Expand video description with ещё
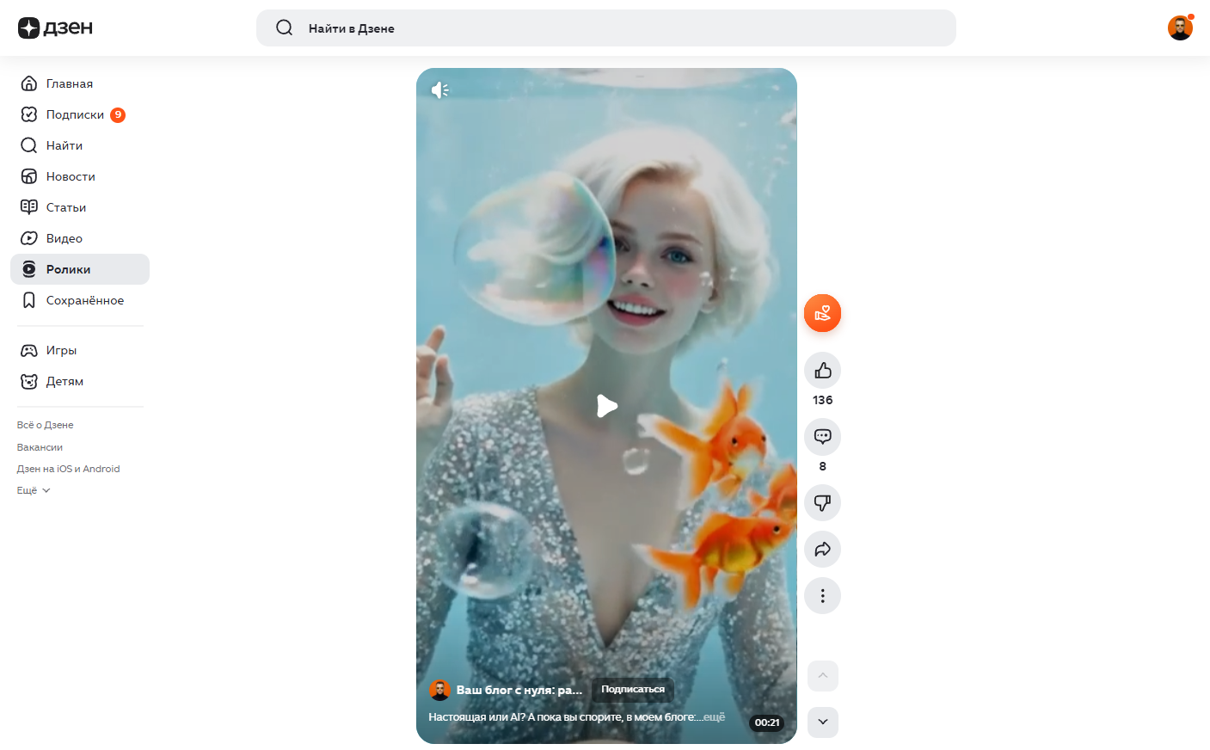 [x=714, y=717]
